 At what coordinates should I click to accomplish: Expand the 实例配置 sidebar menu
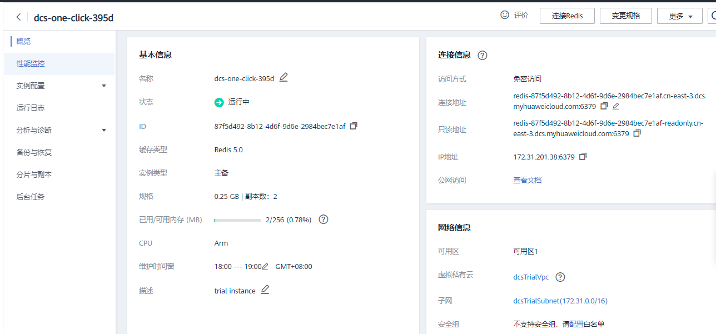coord(59,86)
